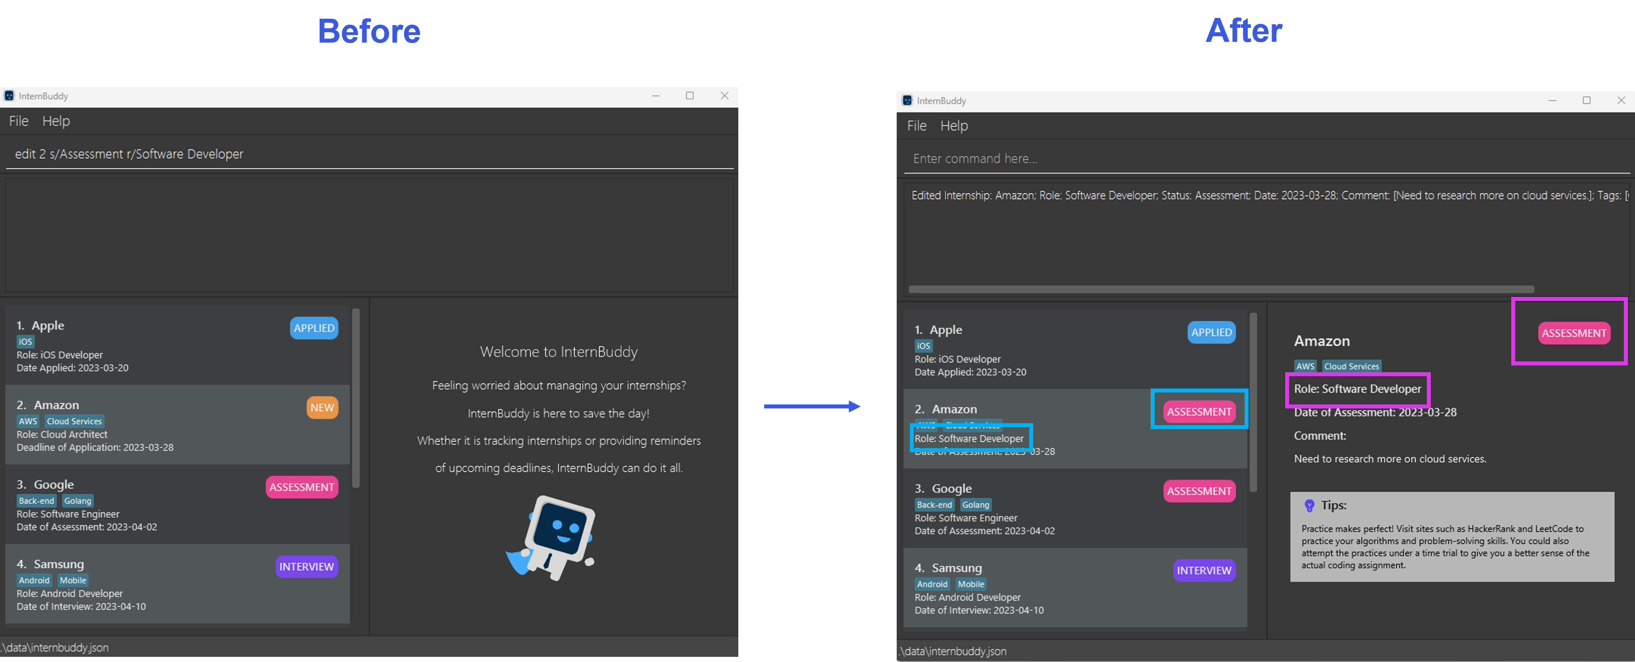1635x662 pixels.
Task: Click InternBuddy app icon in After title bar
Action: pos(907,100)
